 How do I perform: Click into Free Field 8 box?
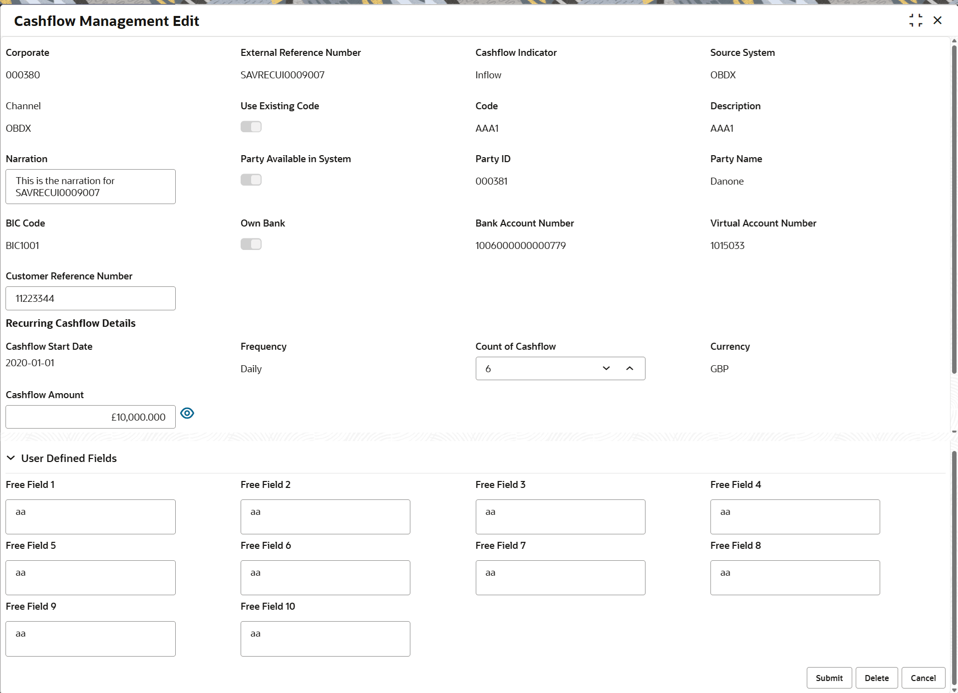795,578
